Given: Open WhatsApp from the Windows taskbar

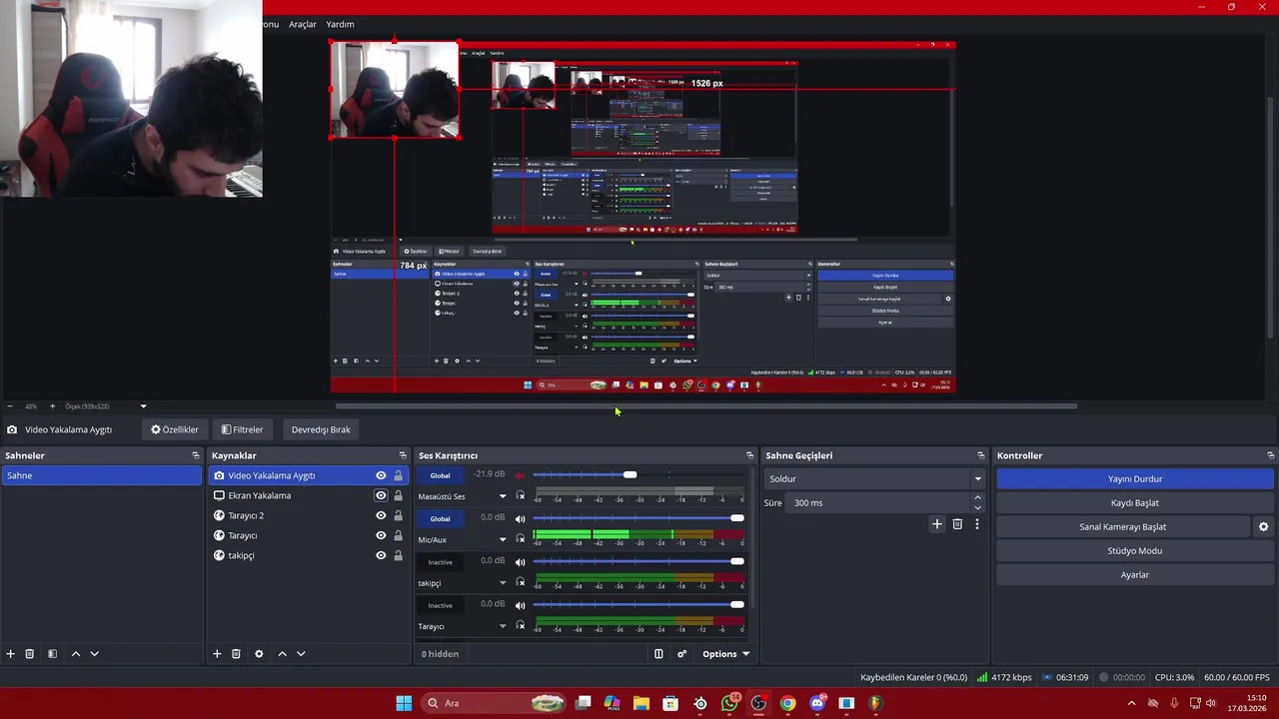Looking at the screenshot, I should pyautogui.click(x=729, y=703).
